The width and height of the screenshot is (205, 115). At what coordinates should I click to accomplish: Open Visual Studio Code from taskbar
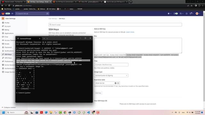tap(88, 112)
